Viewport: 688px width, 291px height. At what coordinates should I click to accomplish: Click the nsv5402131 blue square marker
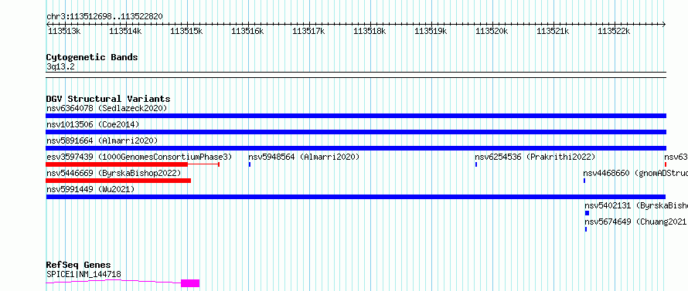click(x=587, y=213)
